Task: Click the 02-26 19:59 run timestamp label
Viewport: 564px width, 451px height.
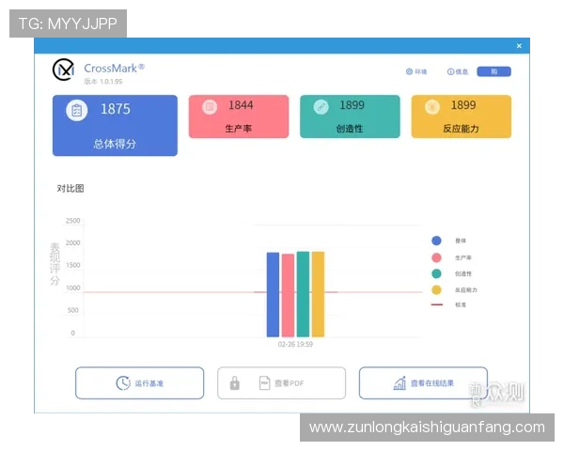Action: pos(295,344)
